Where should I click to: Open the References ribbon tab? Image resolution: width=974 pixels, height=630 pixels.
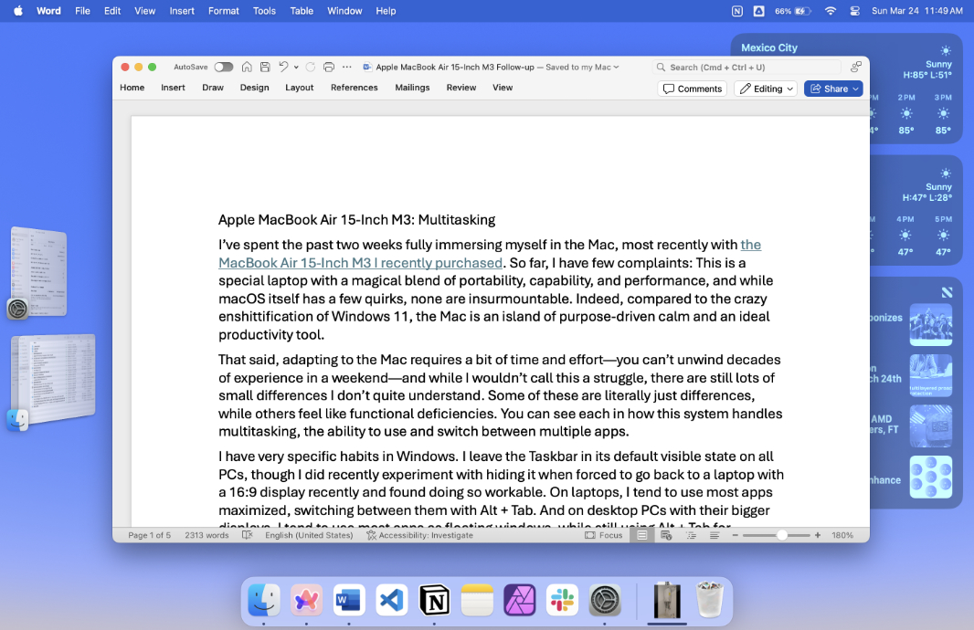pyautogui.click(x=354, y=88)
